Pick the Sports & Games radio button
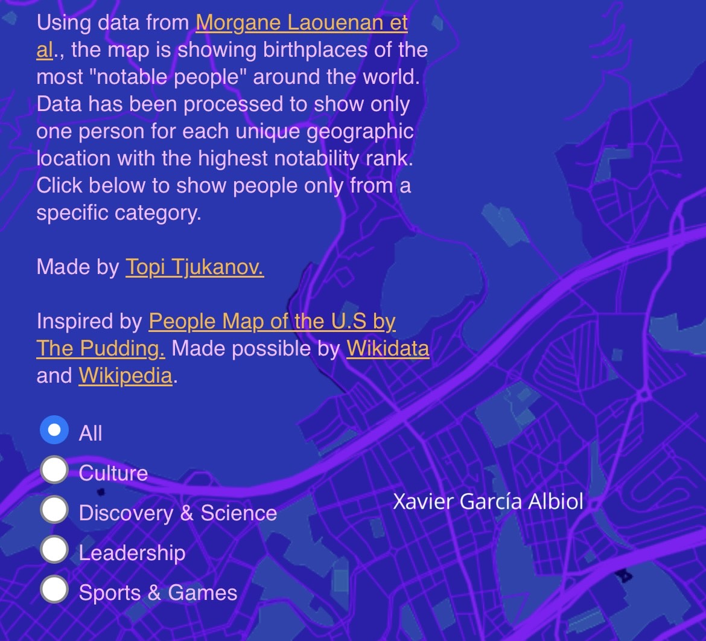This screenshot has height=641, width=706. click(54, 590)
